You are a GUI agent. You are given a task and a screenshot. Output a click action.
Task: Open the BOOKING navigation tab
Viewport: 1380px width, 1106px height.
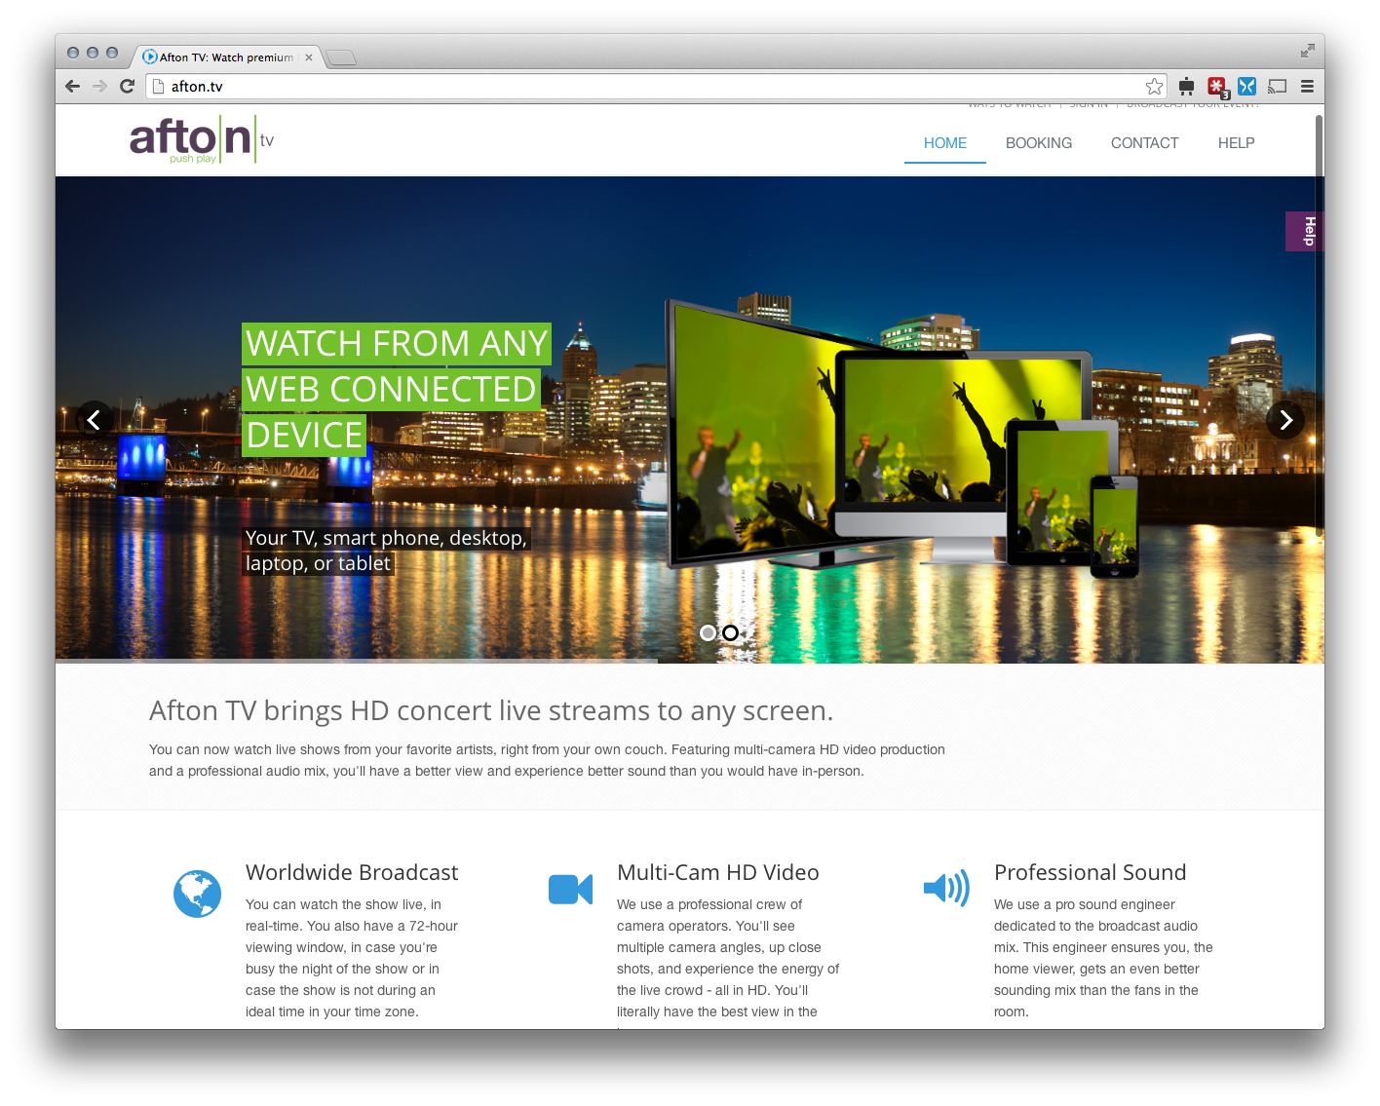pos(1039,143)
